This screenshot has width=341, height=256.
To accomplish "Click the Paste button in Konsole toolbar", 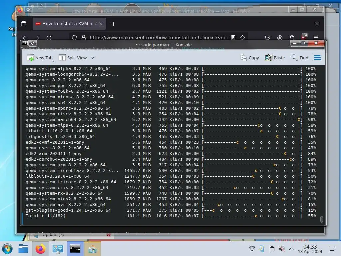I will click(275, 58).
